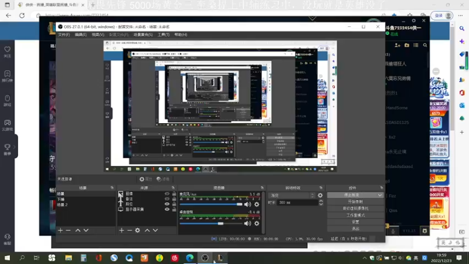Click the microphone volume slider
The image size is (469, 264).
pyautogui.click(x=211, y=204)
